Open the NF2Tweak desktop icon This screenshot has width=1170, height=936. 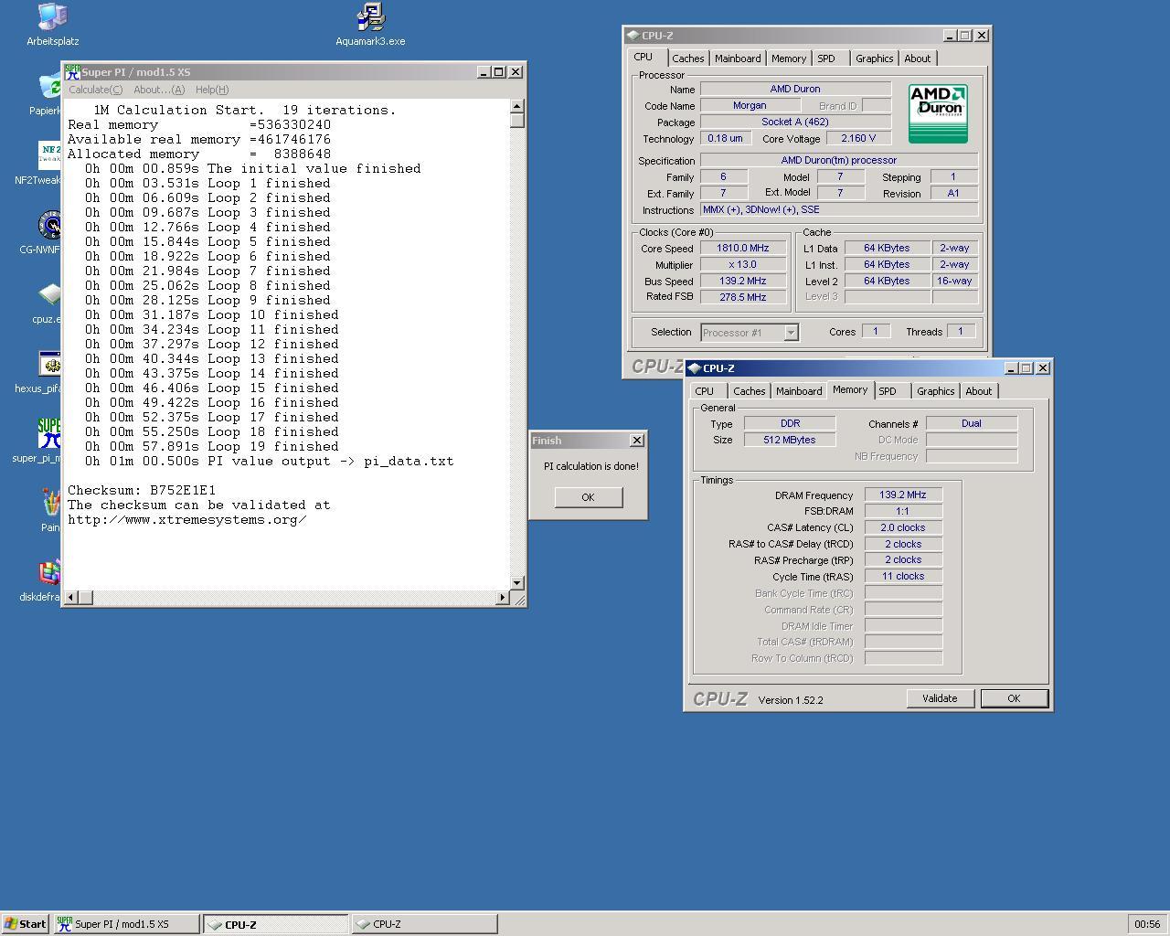point(49,164)
